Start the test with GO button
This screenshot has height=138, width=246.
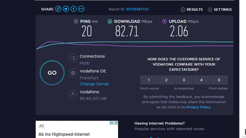(x=52, y=73)
